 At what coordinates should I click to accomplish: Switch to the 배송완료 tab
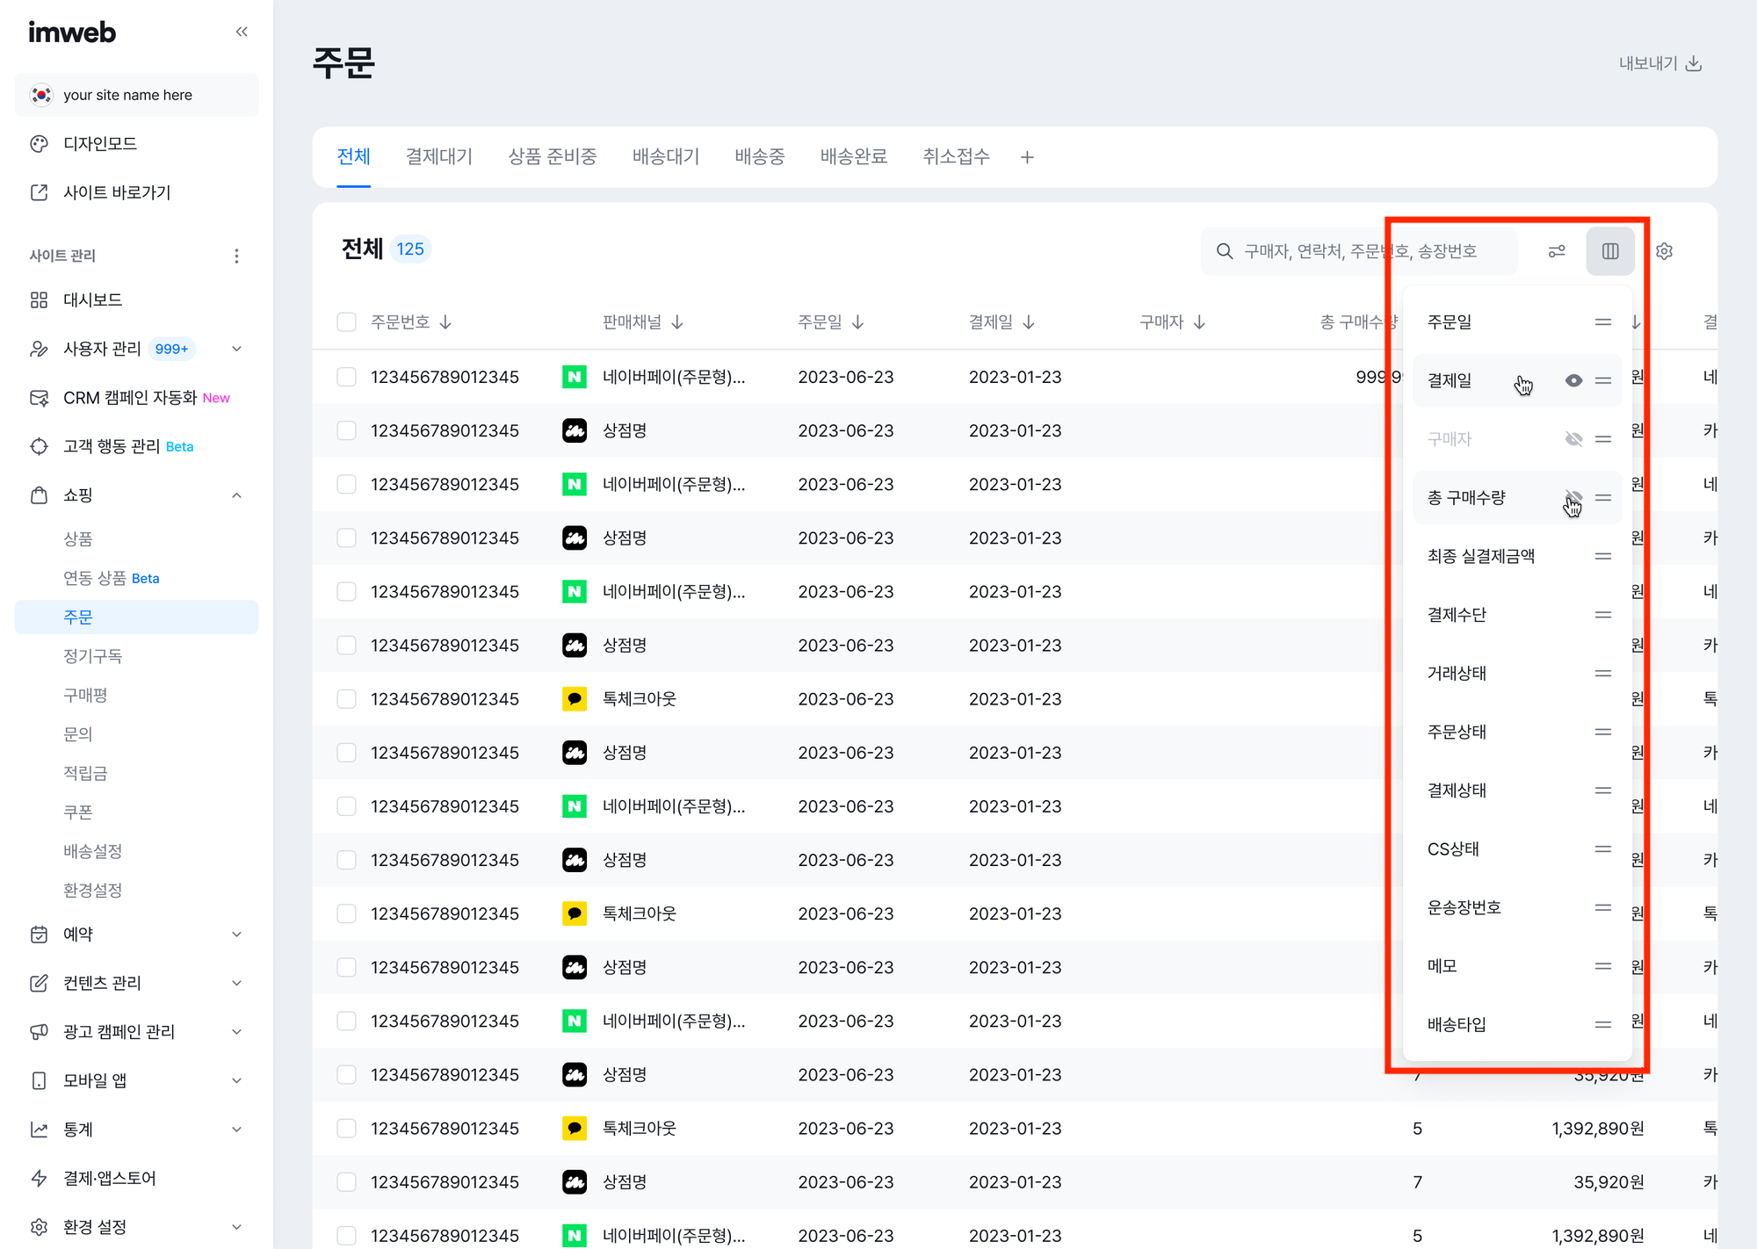tap(853, 157)
